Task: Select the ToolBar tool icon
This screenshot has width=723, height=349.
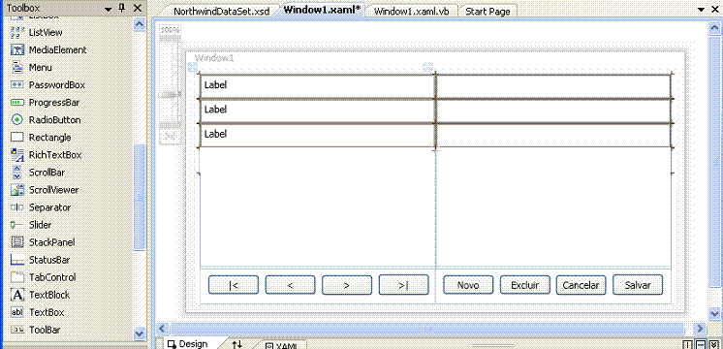Action: tap(17, 330)
